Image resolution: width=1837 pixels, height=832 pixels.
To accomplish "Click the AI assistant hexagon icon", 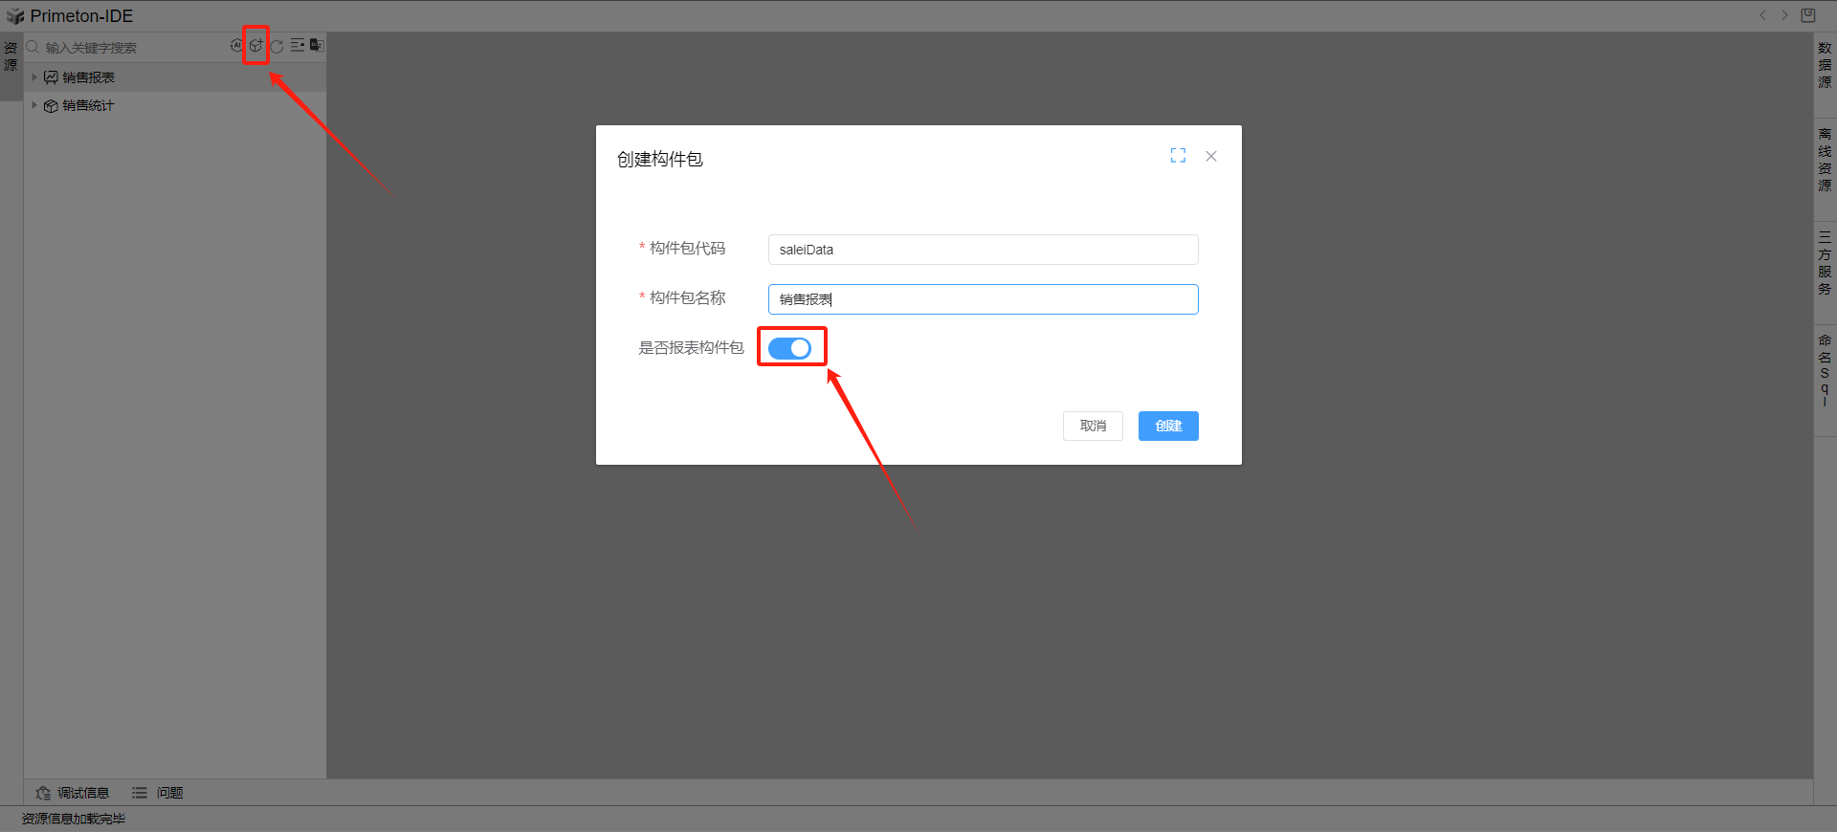I will coord(236,46).
